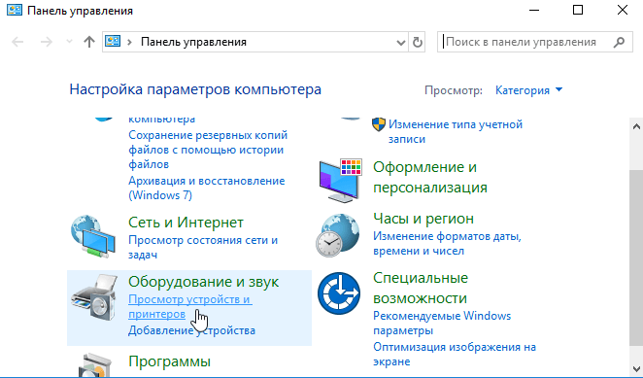Click the refresh icon in address bar
This screenshot has width=643, height=378.
(417, 42)
